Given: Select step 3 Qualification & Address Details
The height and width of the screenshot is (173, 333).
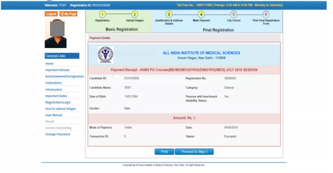Looking at the screenshot, I should pyautogui.click(x=169, y=15).
